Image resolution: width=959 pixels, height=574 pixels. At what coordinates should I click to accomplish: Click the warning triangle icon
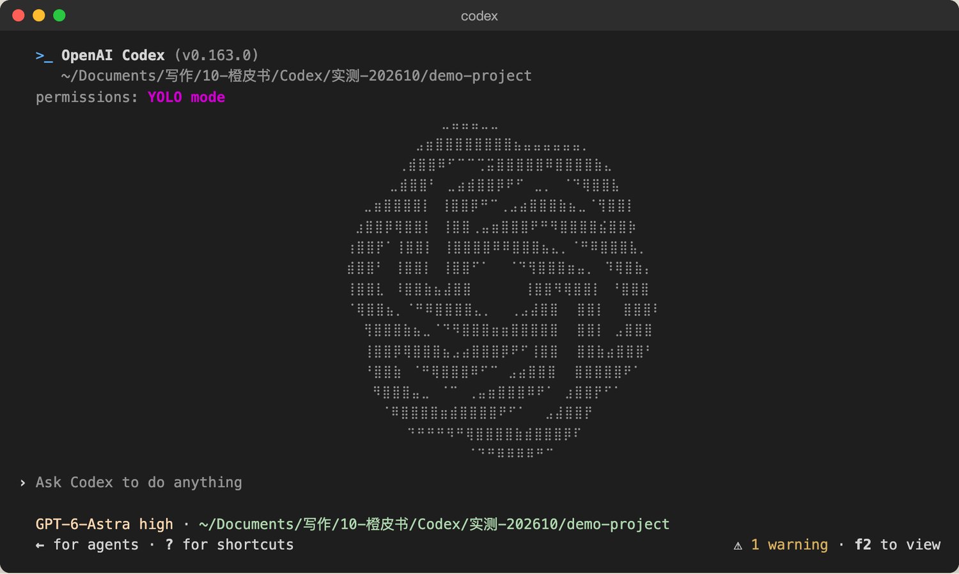(738, 545)
